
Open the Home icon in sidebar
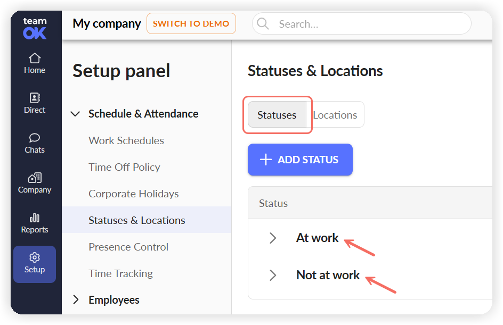35,59
